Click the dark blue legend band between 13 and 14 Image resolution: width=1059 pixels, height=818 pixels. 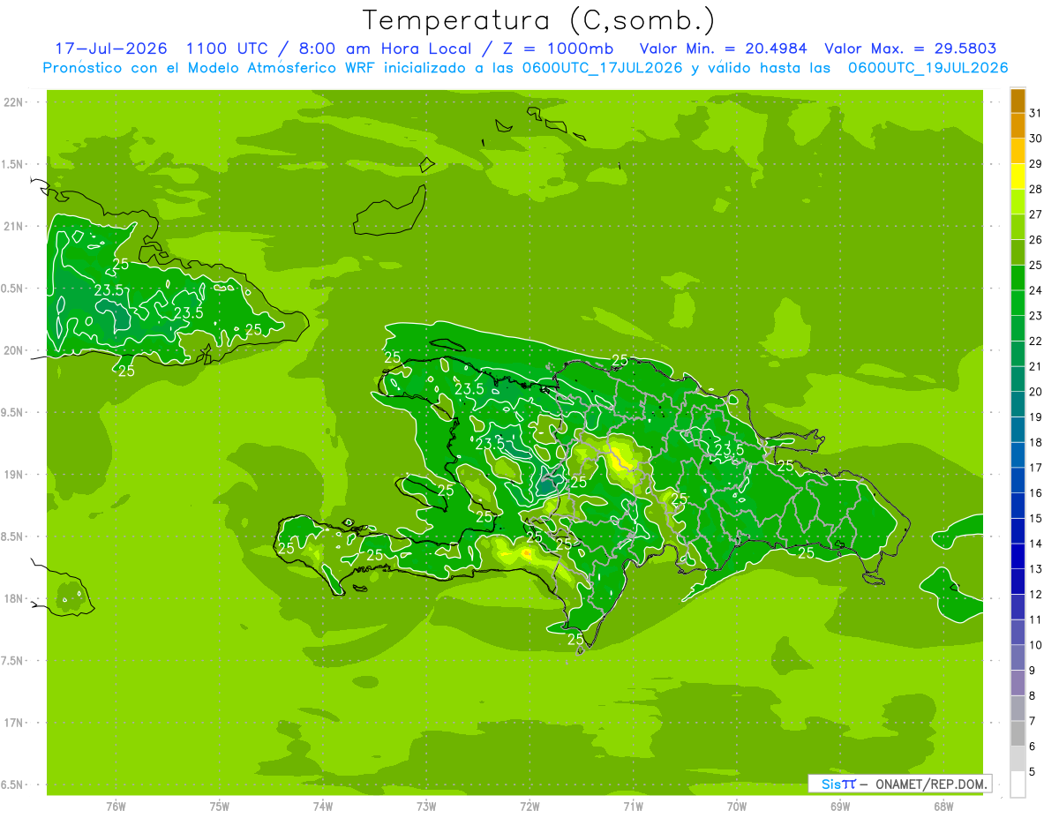tap(1018, 557)
